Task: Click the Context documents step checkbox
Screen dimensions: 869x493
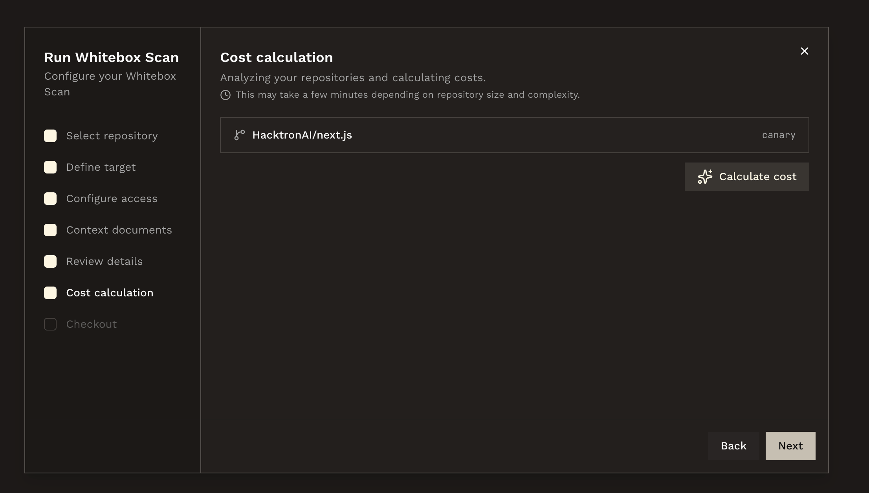Action: tap(50, 230)
